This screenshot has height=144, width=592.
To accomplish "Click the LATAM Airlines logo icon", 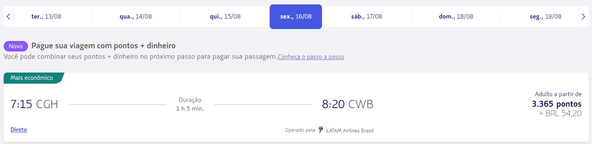I will pyautogui.click(x=321, y=130).
